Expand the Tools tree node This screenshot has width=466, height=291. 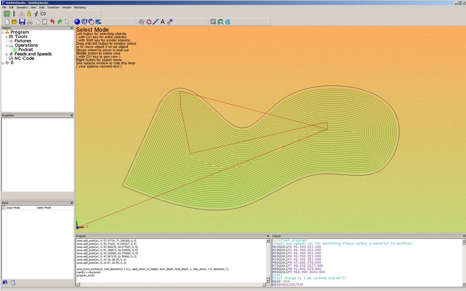pyautogui.click(x=6, y=37)
